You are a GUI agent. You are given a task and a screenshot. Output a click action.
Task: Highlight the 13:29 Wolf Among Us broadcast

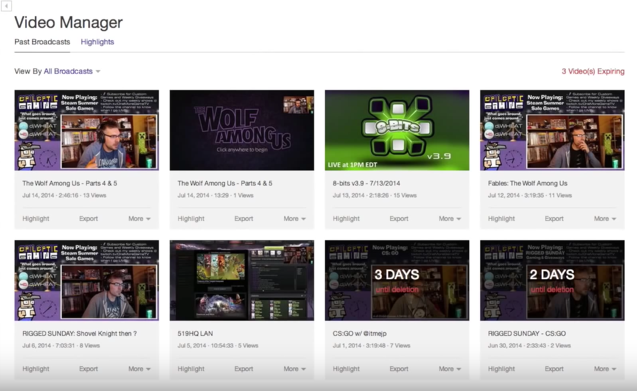(x=191, y=219)
